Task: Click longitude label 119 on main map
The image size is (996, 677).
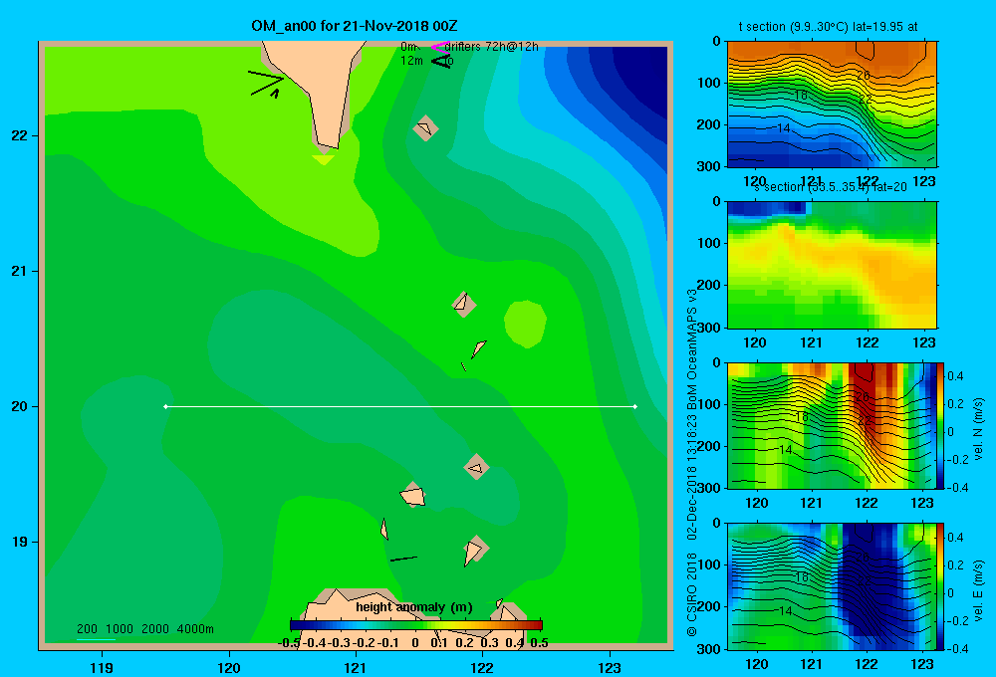Action: point(102,667)
